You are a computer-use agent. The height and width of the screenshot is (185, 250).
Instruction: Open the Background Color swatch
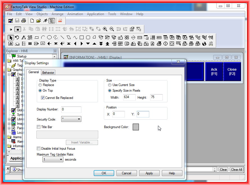coord(136,127)
